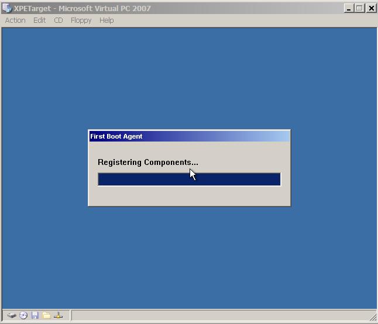The height and width of the screenshot is (324, 378).
Task: Click the CD drive status icon
Action: tap(23, 315)
